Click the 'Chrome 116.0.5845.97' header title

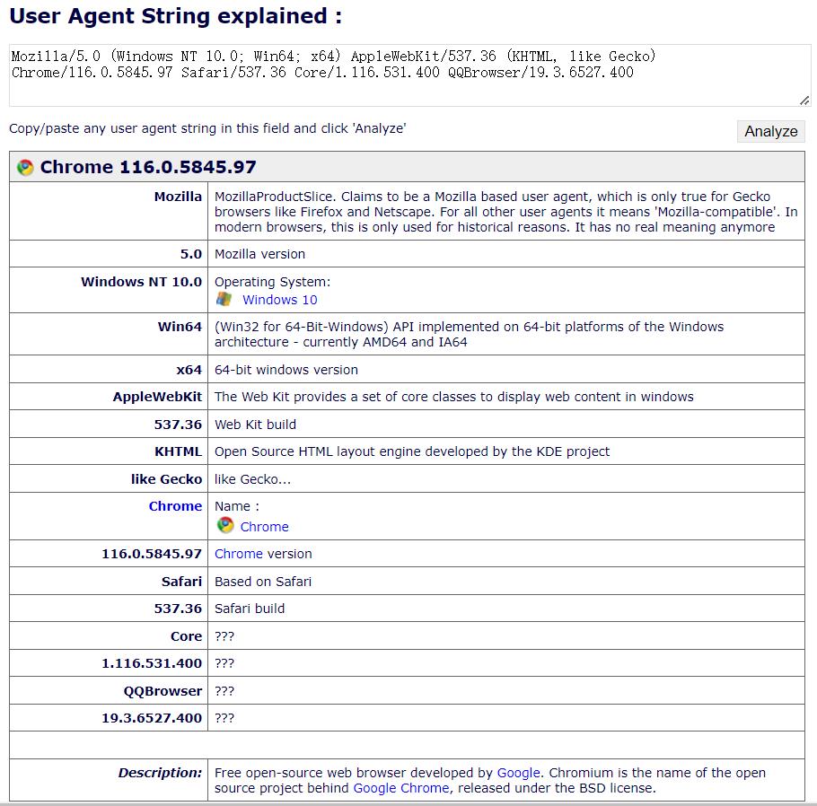[x=148, y=167]
